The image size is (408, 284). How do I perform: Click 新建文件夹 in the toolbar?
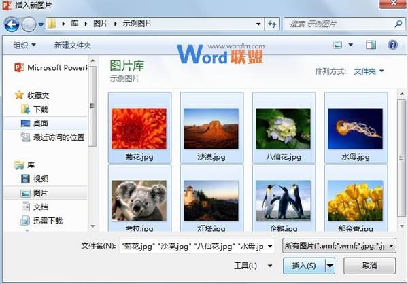point(73,46)
